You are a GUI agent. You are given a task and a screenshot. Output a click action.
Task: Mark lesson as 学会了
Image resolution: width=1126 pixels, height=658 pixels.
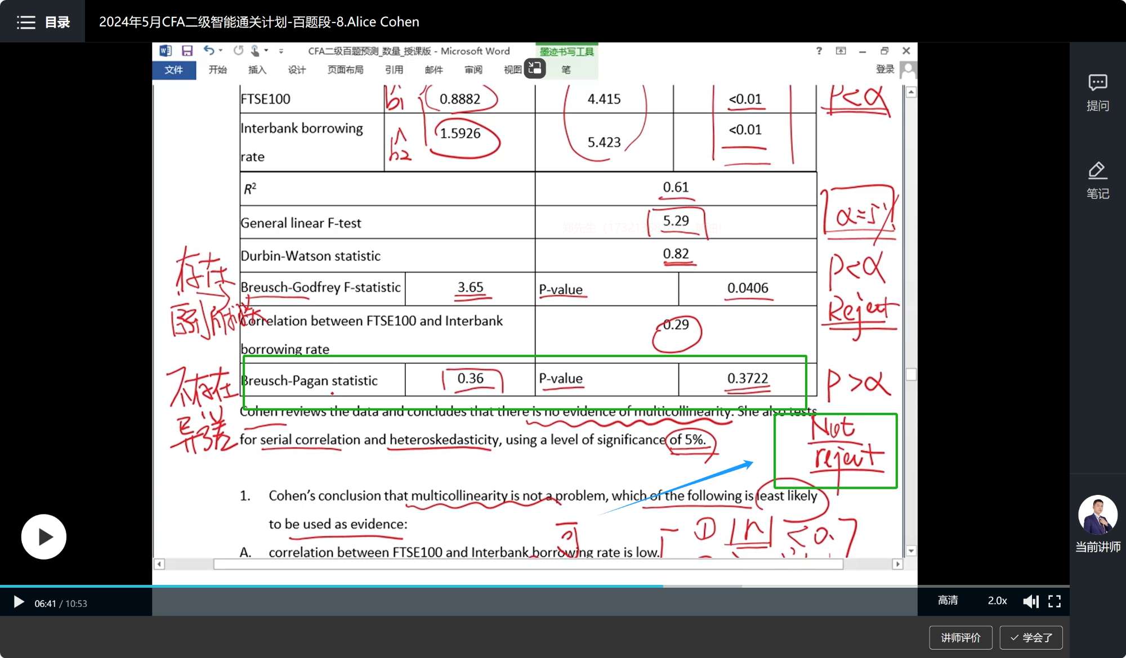(1031, 637)
